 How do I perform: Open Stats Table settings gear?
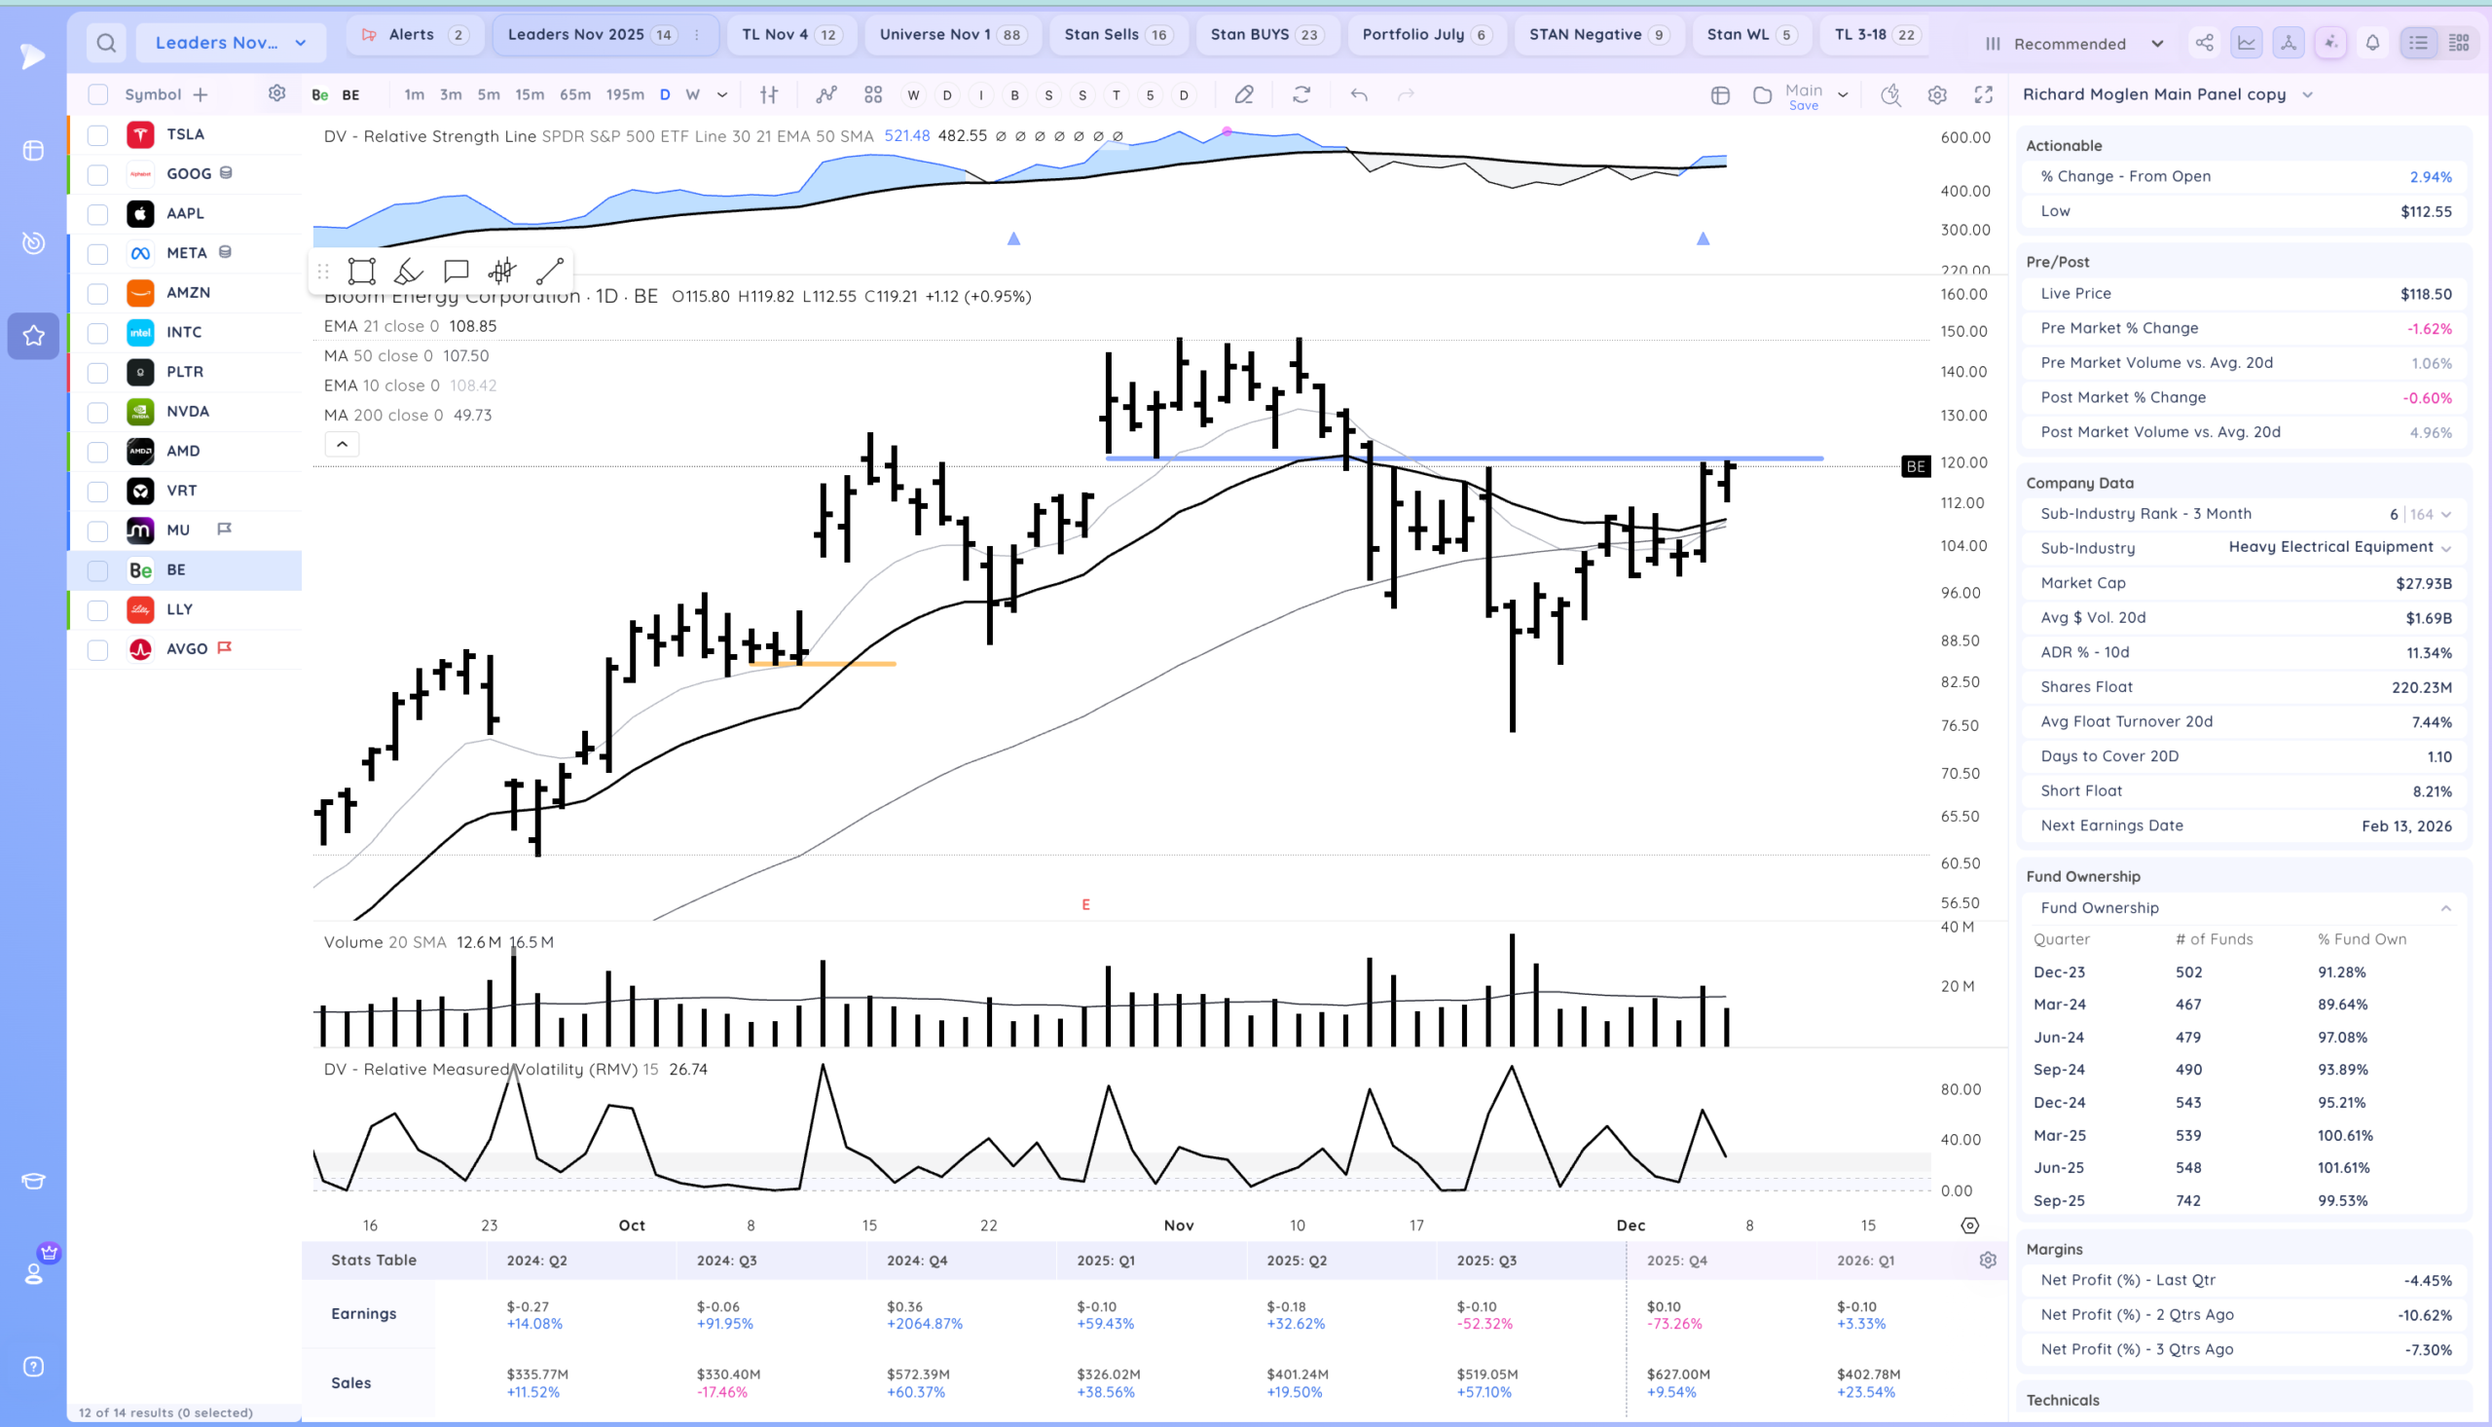point(1988,1261)
